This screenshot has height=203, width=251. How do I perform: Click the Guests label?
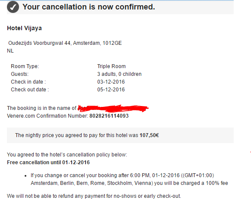[x=20, y=74]
